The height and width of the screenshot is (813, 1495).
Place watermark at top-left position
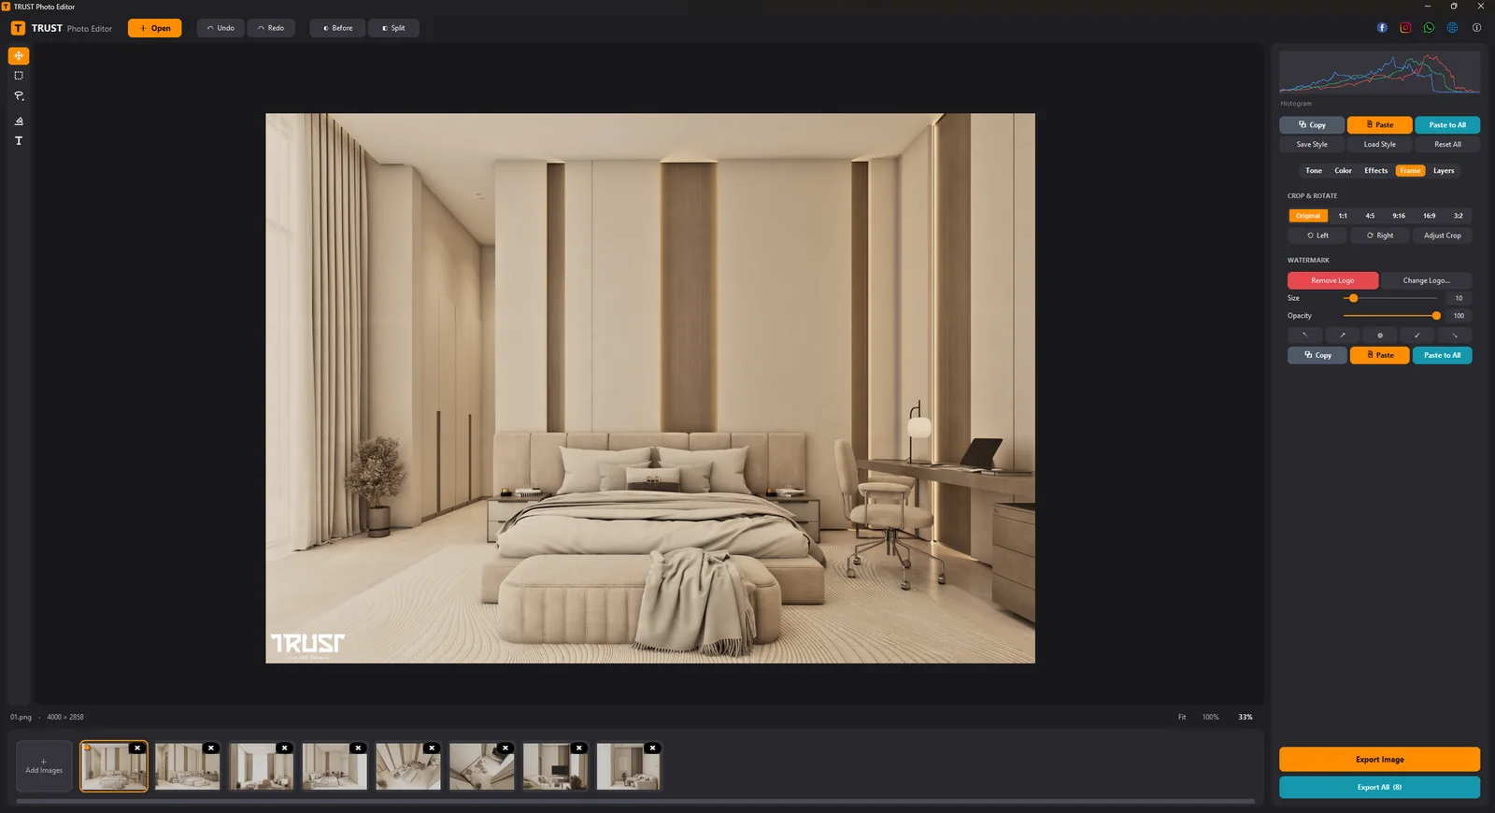tap(1304, 335)
